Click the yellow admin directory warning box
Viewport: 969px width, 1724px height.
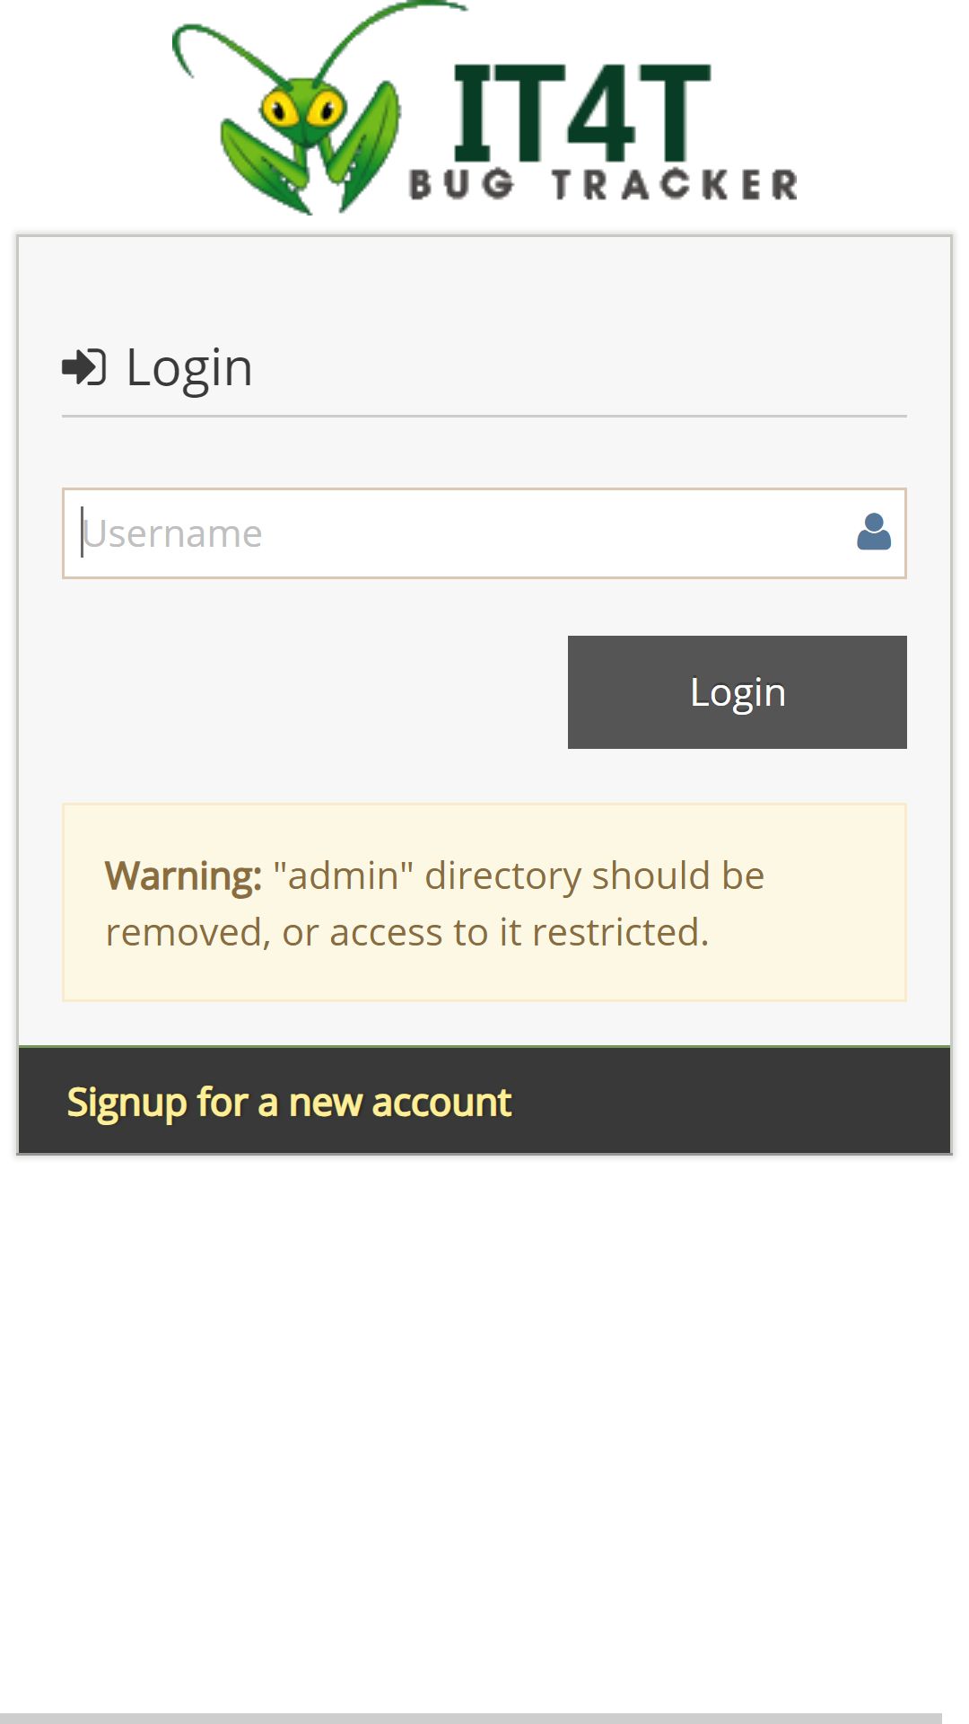(x=484, y=902)
